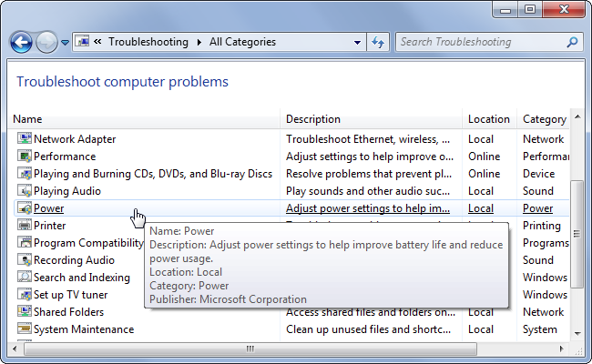
Task: Minimize the Troubleshooting window
Action: tap(505, 10)
